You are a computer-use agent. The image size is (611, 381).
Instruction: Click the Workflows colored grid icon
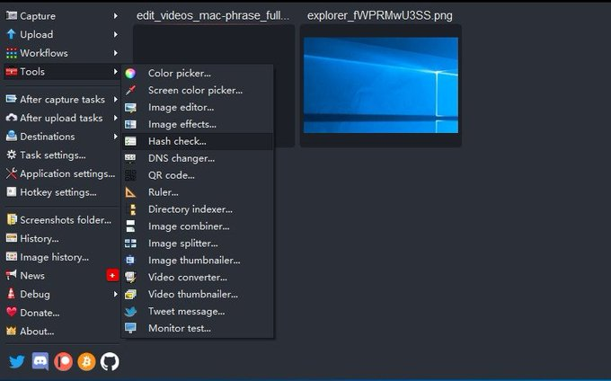12,53
